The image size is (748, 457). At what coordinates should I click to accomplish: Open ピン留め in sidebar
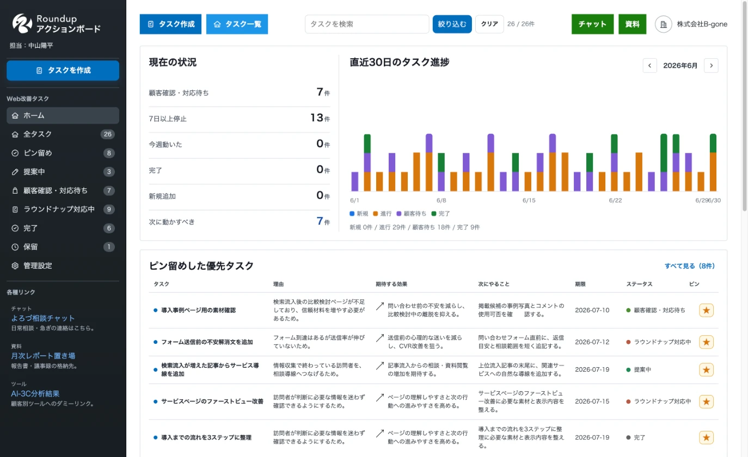point(63,153)
